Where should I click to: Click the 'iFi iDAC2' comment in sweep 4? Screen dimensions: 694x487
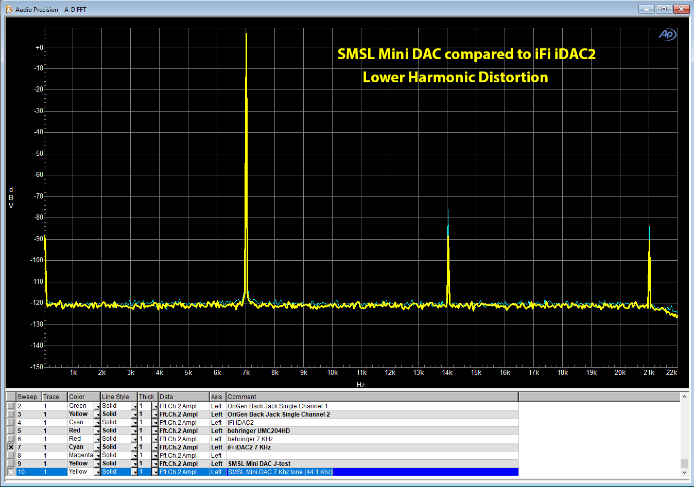(x=372, y=423)
